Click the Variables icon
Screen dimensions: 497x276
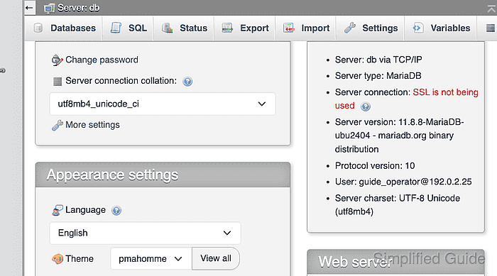click(x=417, y=28)
